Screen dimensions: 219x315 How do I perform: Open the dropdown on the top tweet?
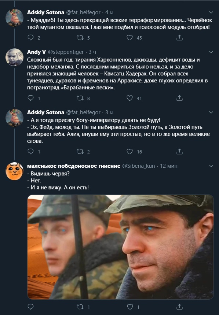click(210, 12)
